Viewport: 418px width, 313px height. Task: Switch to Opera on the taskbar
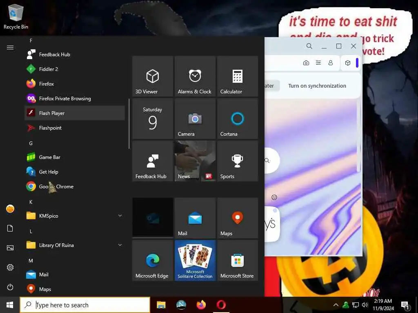[x=221, y=305]
